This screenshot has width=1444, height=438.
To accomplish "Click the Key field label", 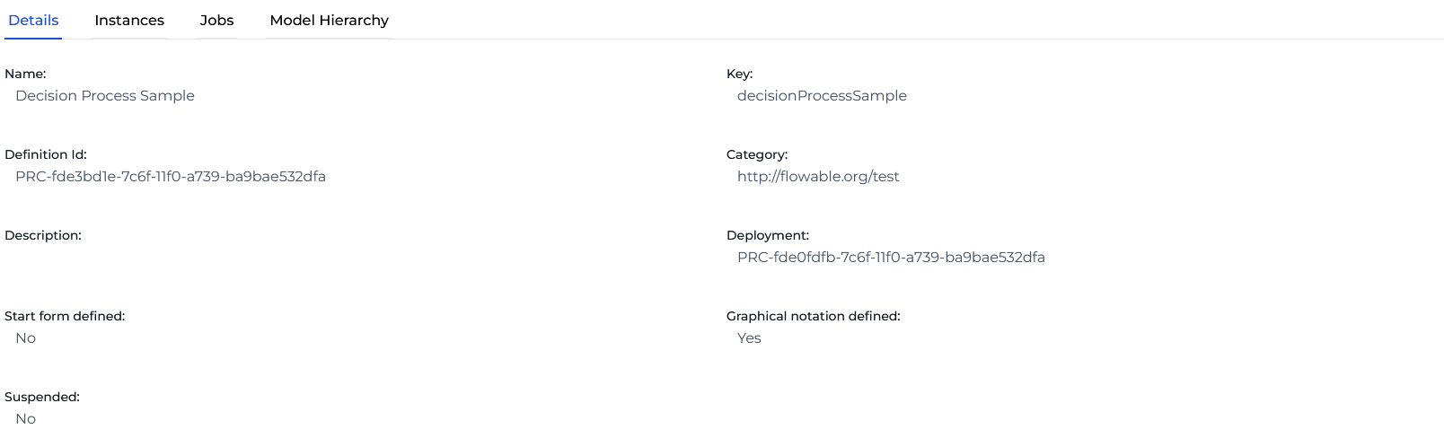I will 739,74.
